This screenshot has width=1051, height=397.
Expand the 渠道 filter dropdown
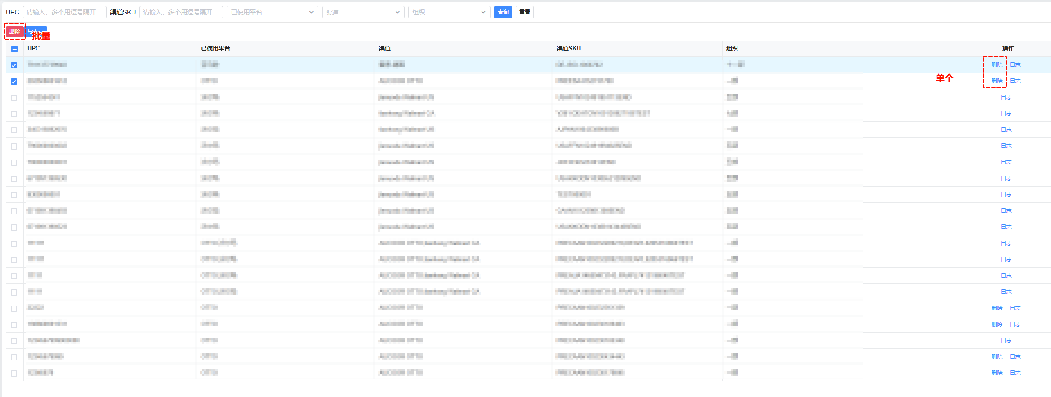(x=363, y=12)
